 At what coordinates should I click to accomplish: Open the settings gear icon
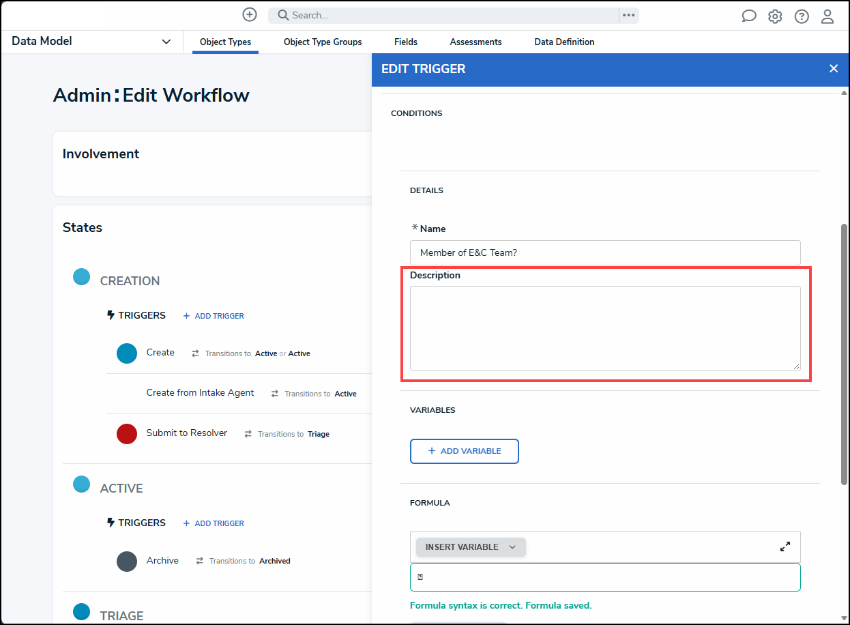click(775, 16)
